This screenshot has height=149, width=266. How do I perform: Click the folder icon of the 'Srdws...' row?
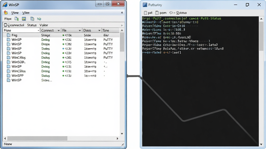9,80
